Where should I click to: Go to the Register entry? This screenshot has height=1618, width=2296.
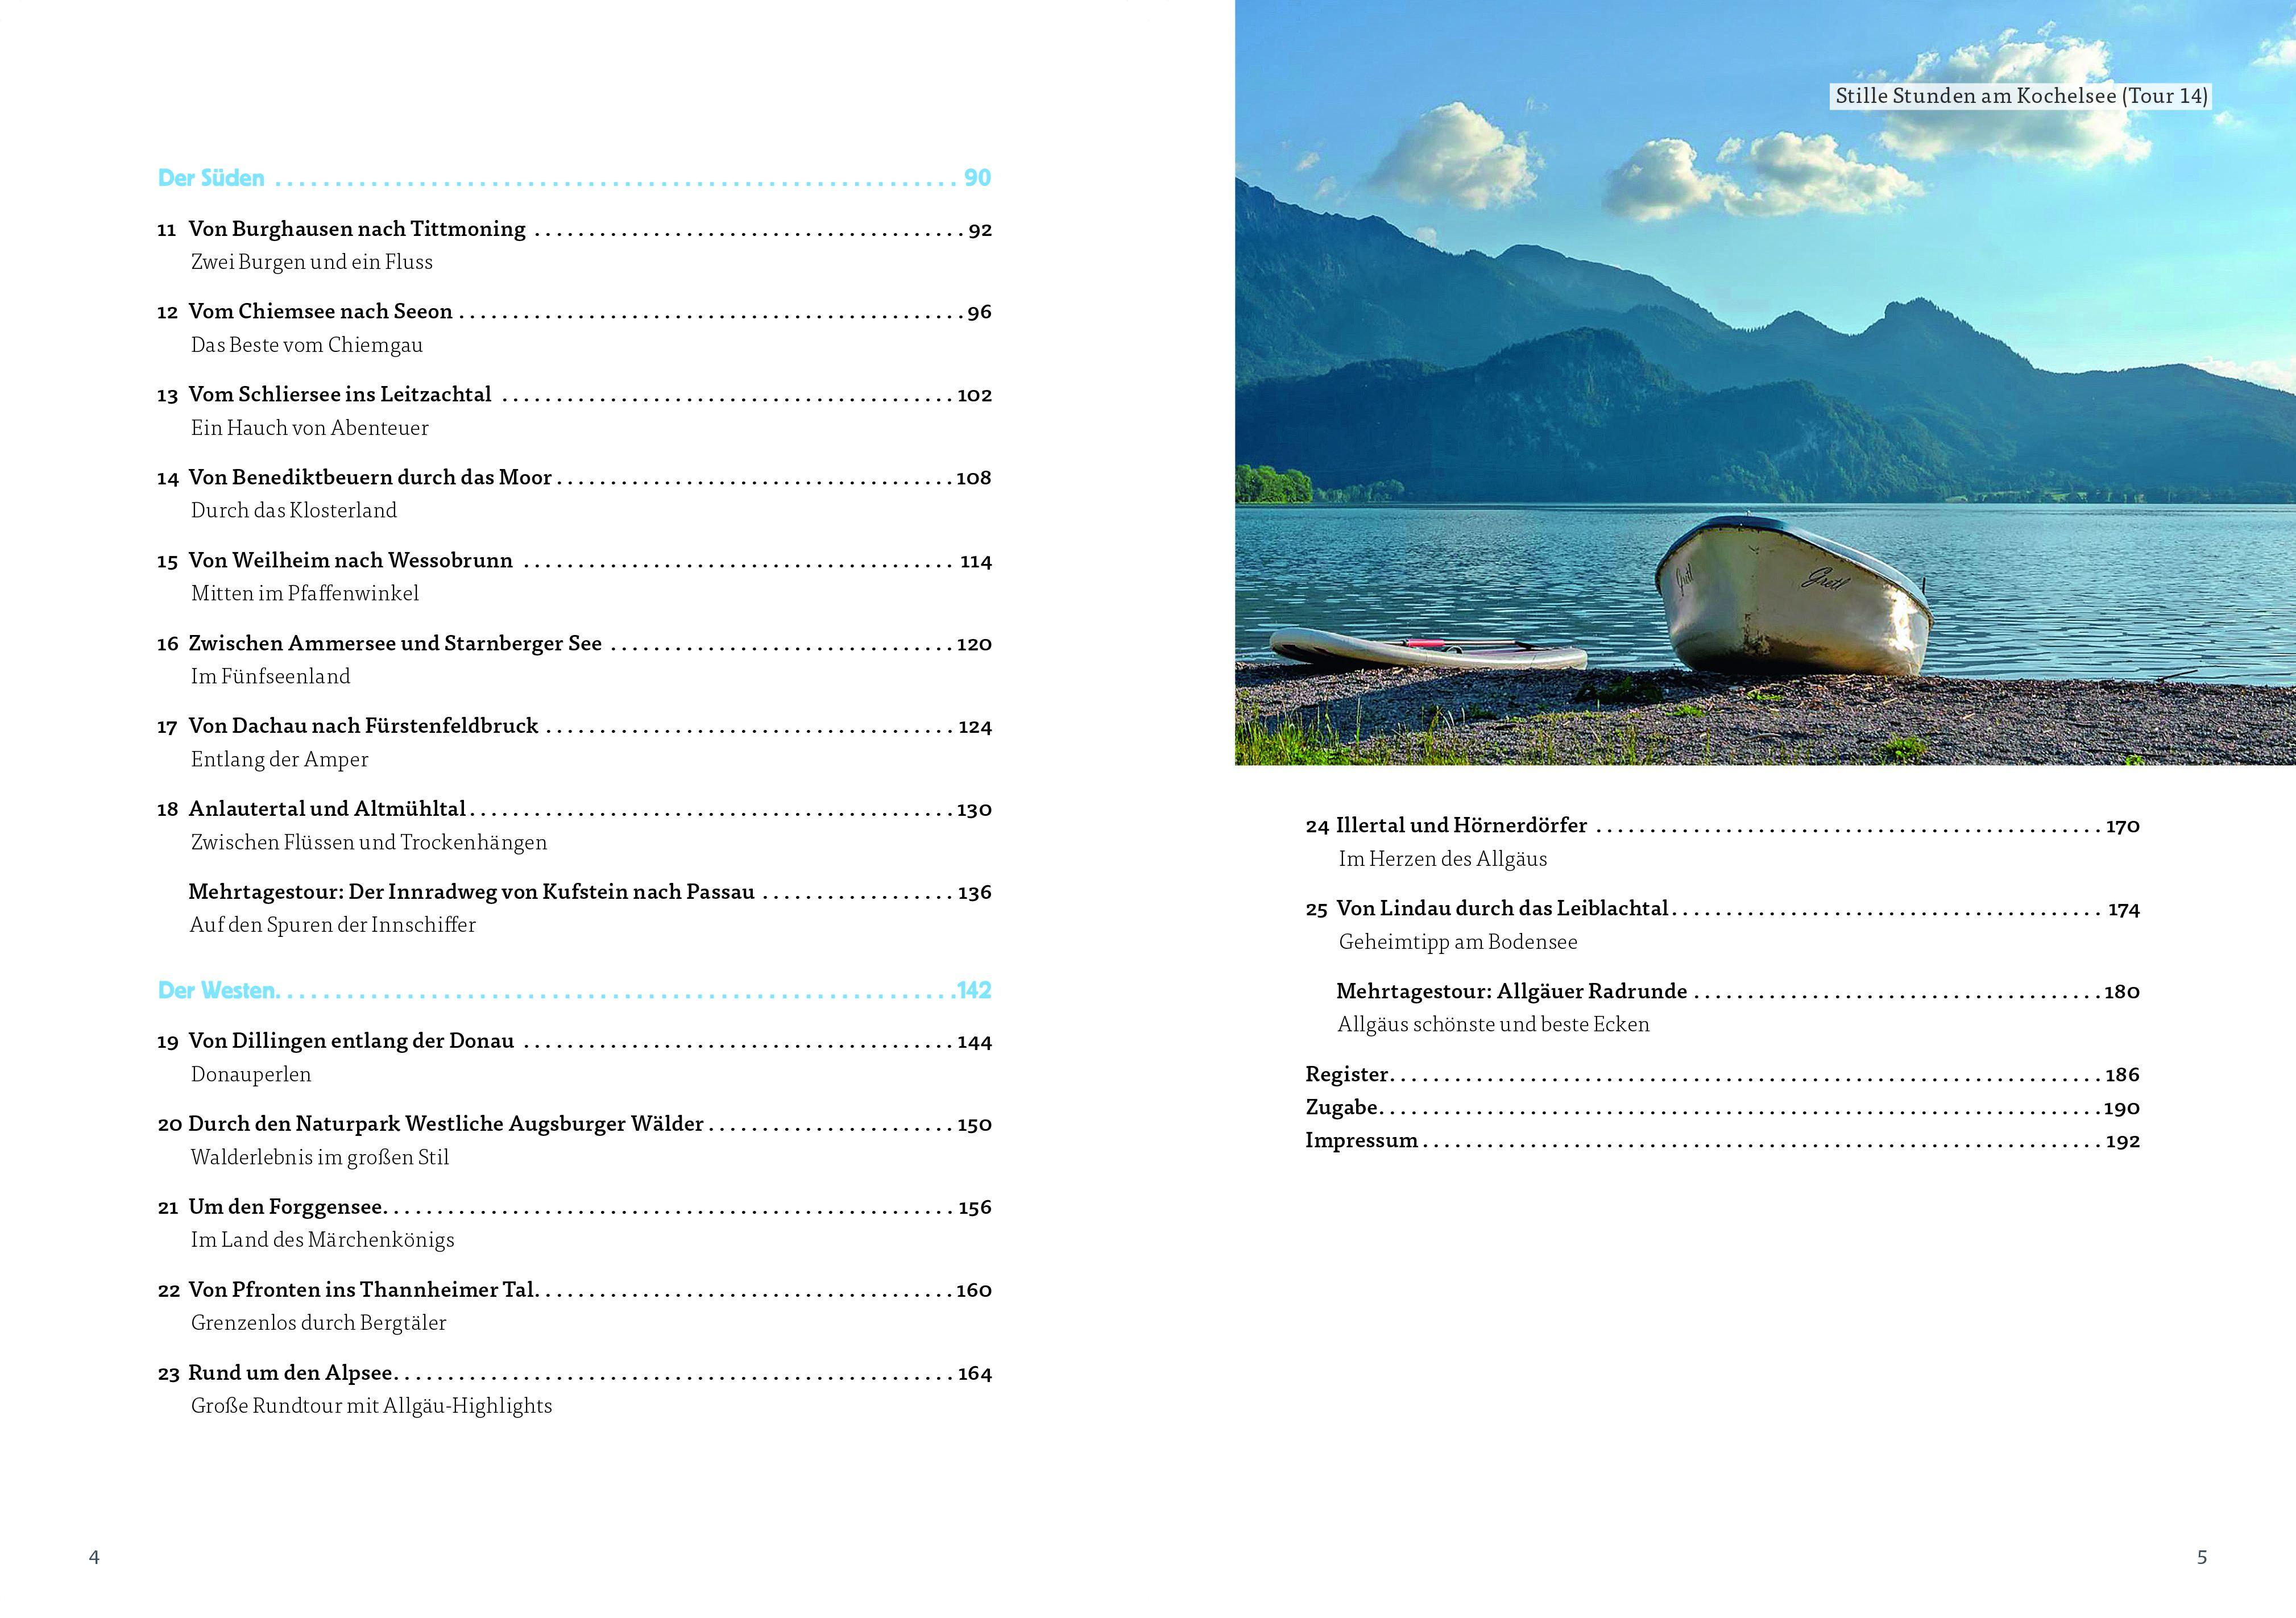(x=1347, y=1075)
